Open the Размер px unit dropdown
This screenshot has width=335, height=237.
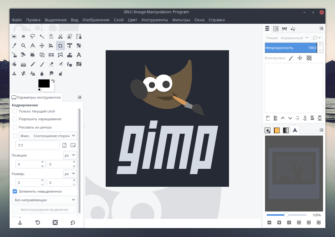[x=70, y=174]
